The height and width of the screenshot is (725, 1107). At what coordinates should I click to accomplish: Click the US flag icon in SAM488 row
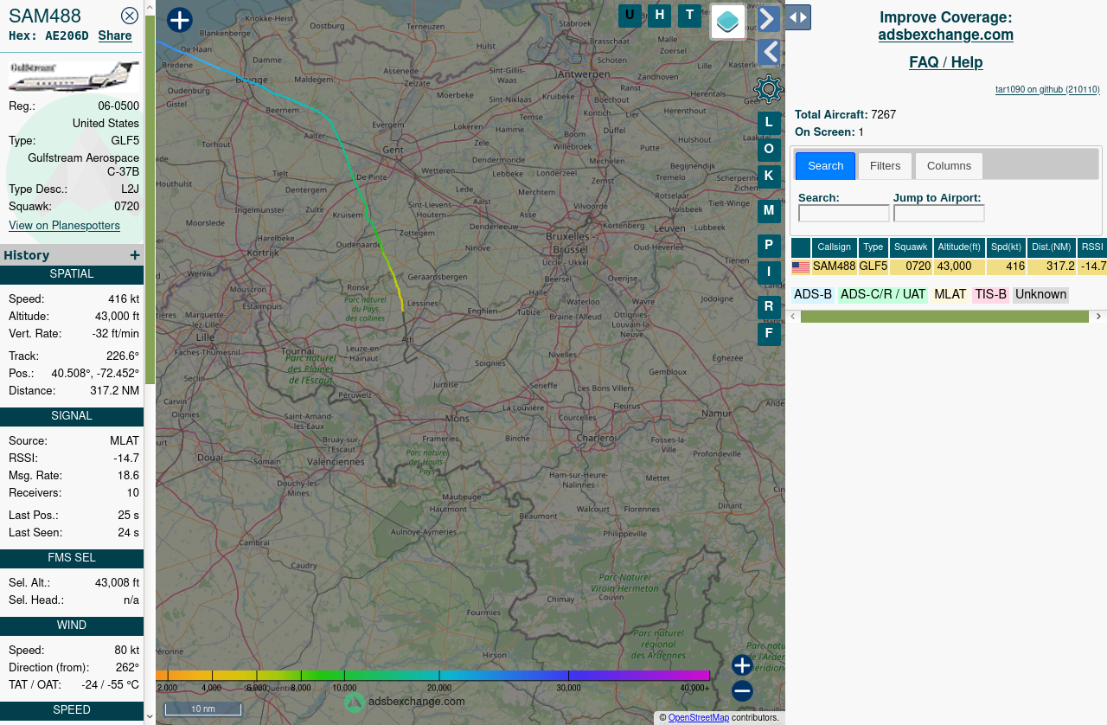801,267
